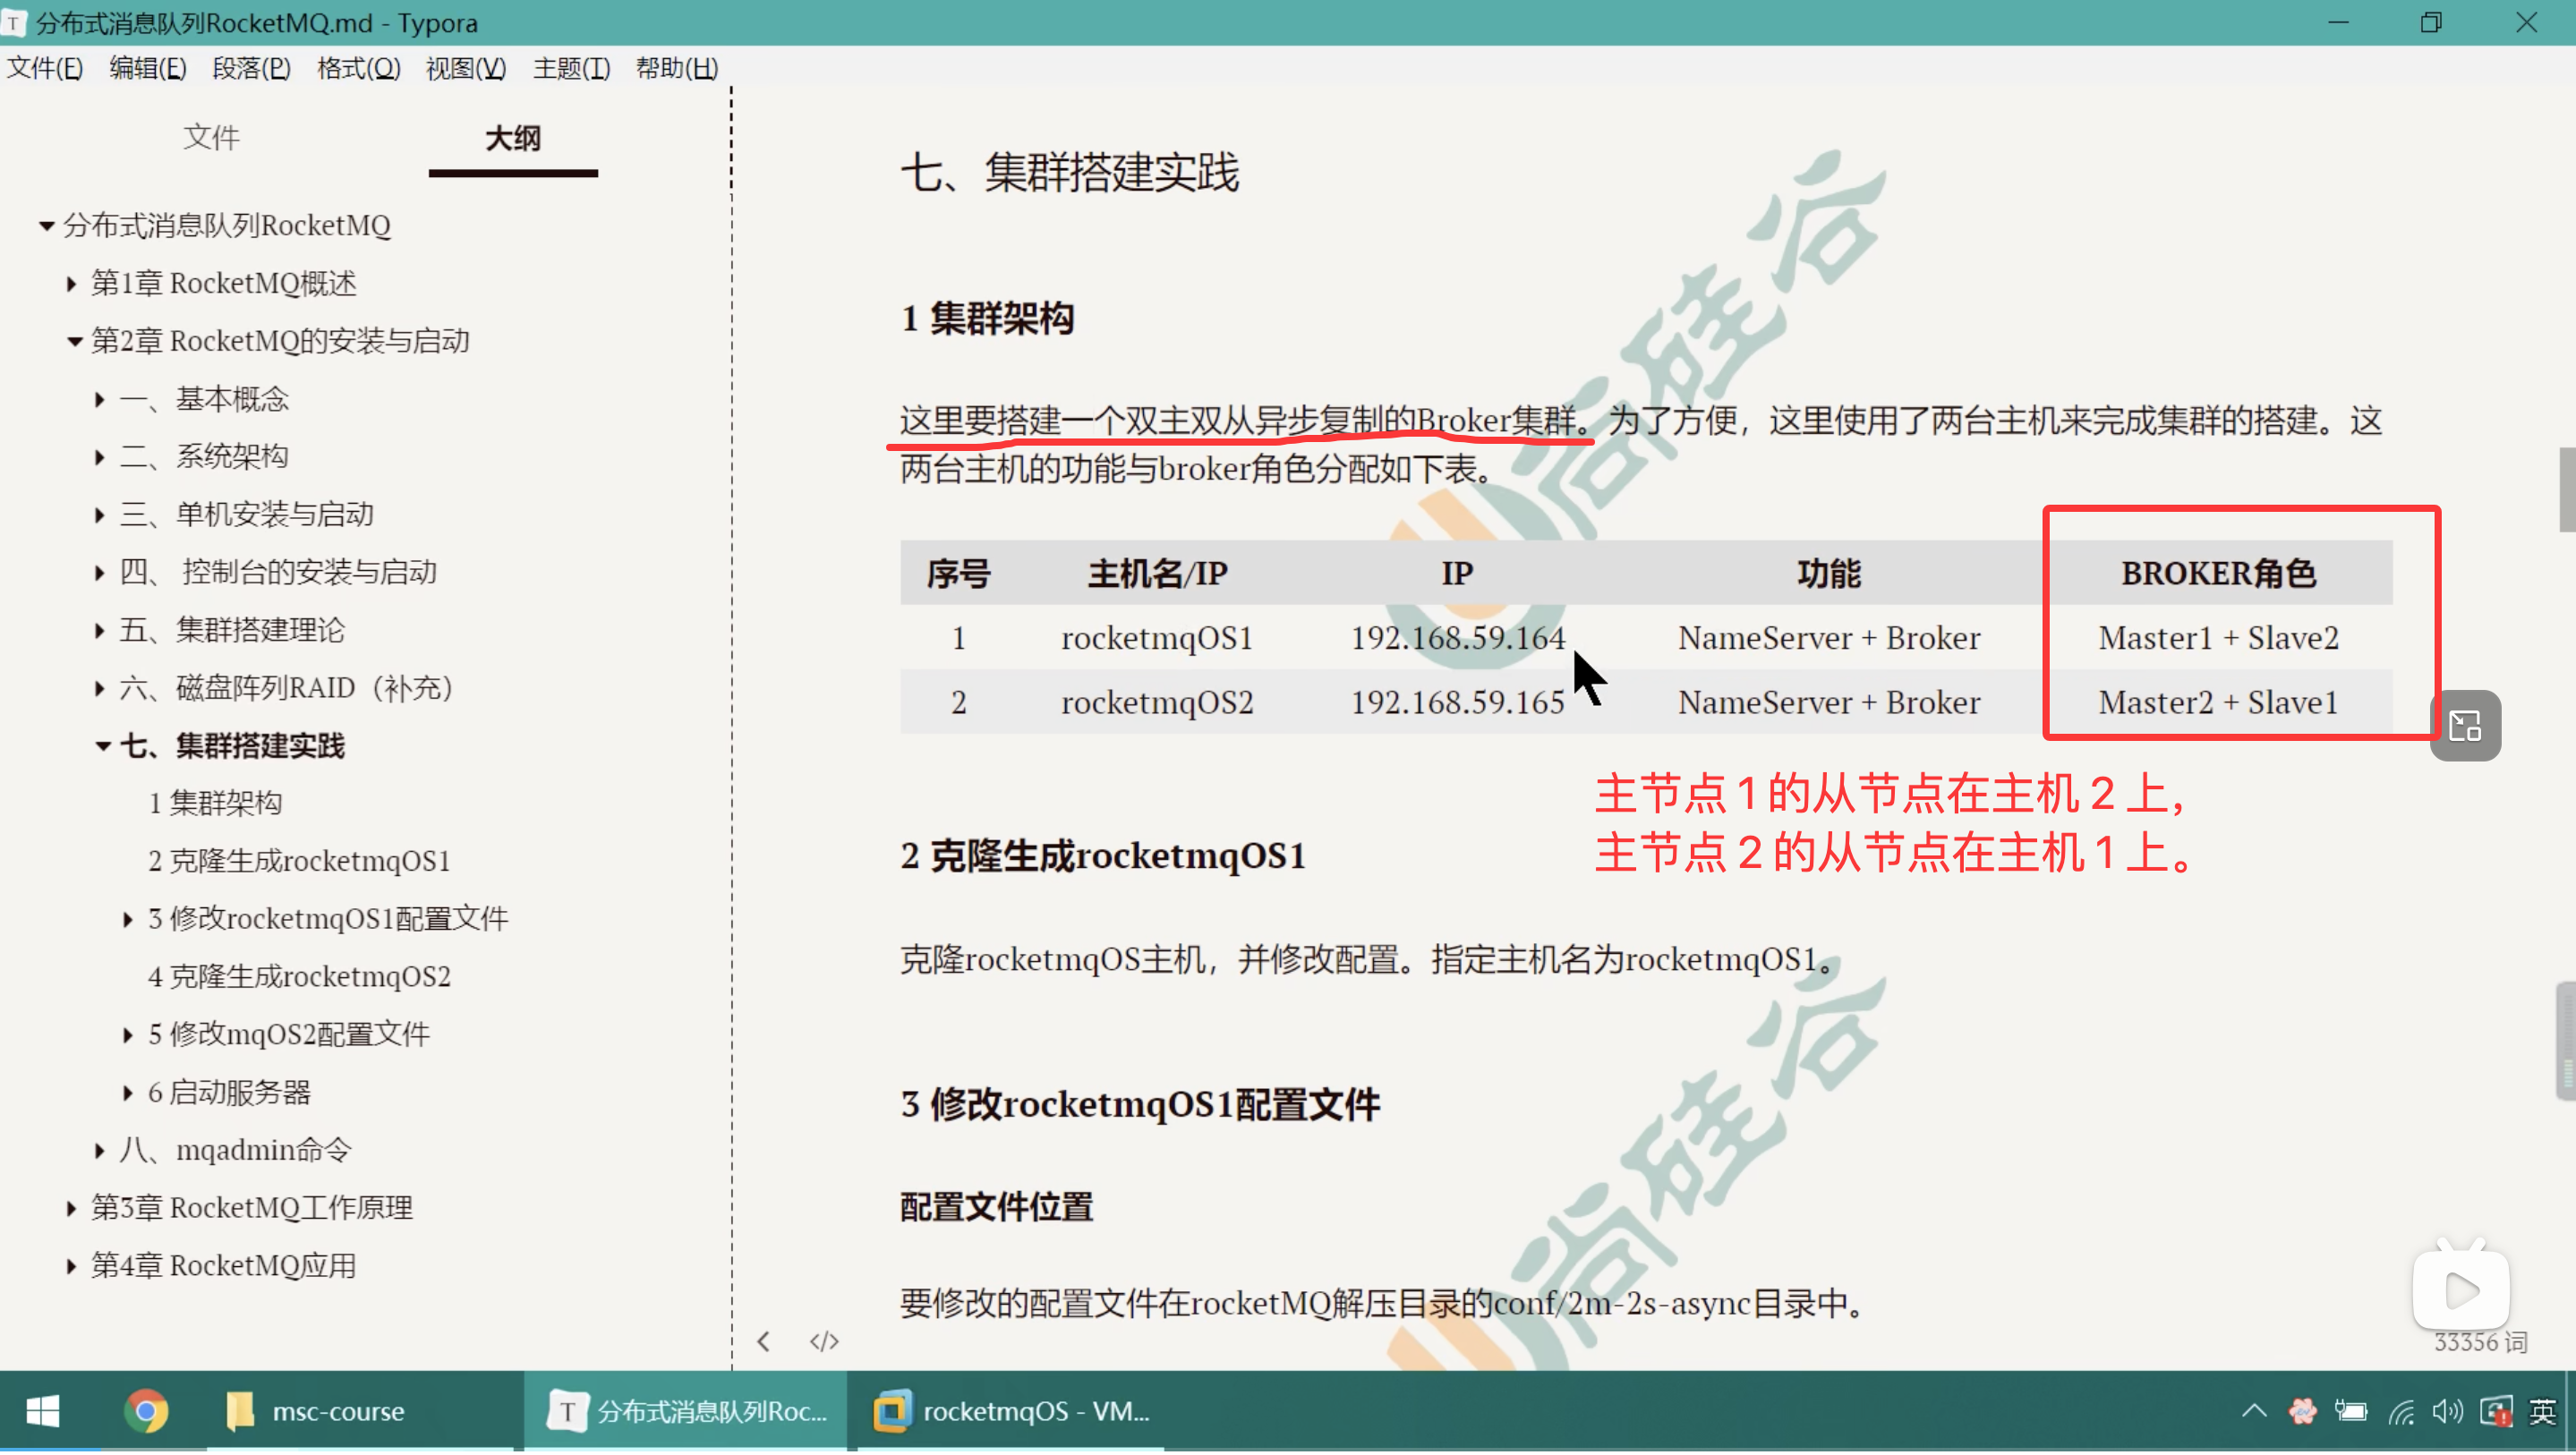Go to 八、mqadmin命令 outline entry
Screen dimensions: 2576x1455
[x=235, y=1150]
